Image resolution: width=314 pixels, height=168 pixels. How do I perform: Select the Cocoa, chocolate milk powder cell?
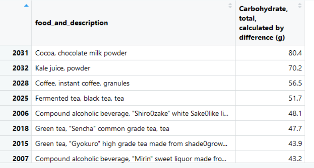coord(133,53)
